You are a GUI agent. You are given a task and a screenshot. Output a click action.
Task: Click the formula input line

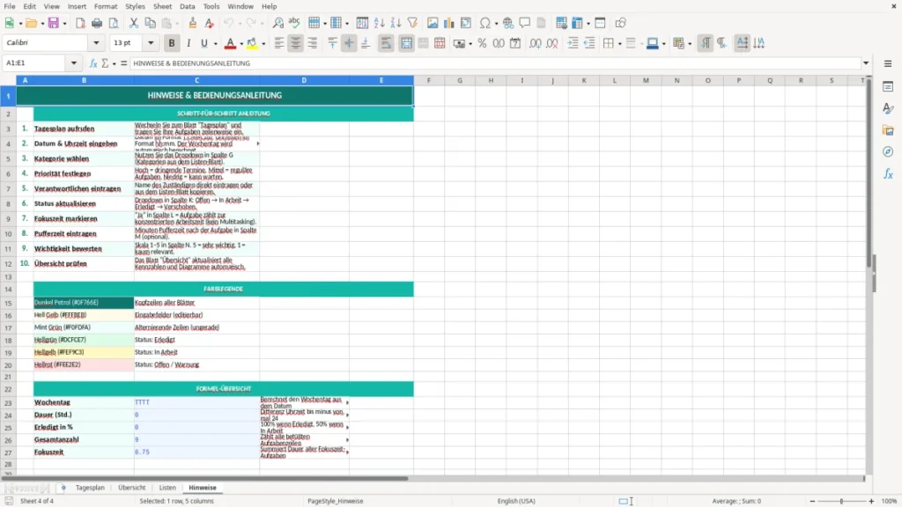[495, 63]
